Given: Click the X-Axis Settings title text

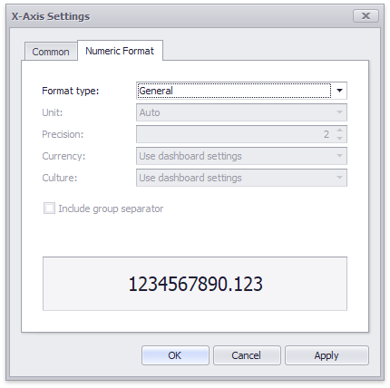Looking at the screenshot, I should pos(51,16).
